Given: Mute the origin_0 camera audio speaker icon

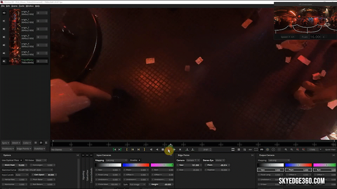Looking at the screenshot, I should point(4,13).
